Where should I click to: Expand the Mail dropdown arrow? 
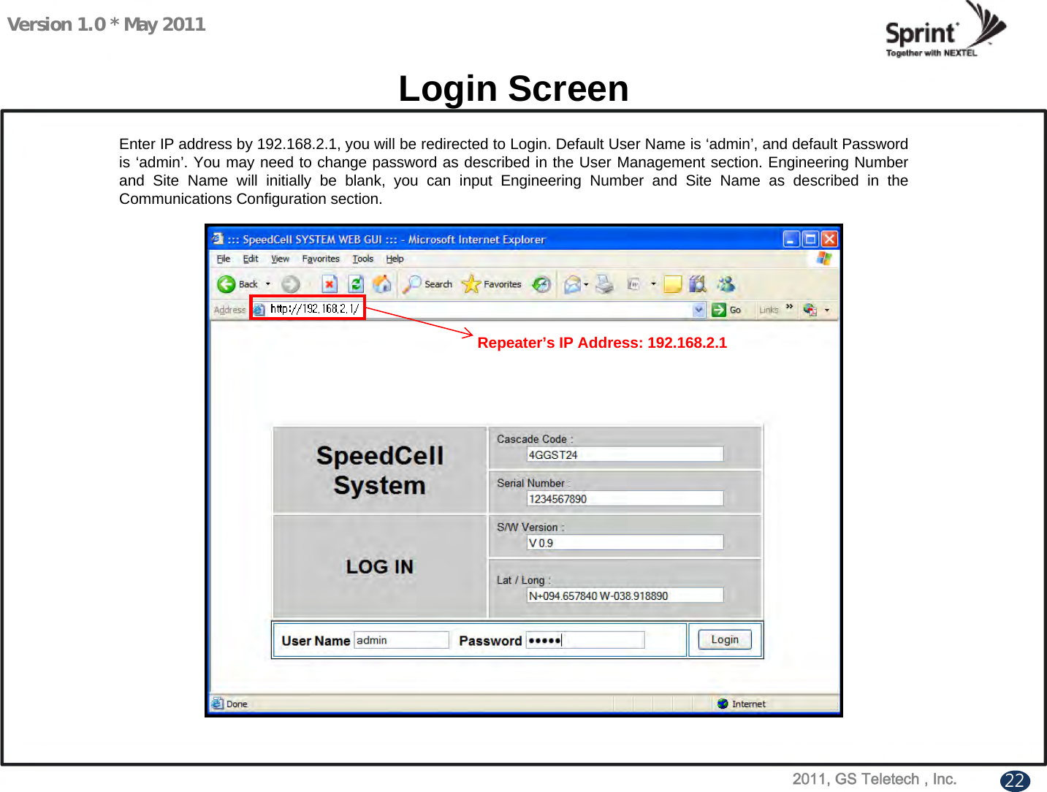coord(586,284)
